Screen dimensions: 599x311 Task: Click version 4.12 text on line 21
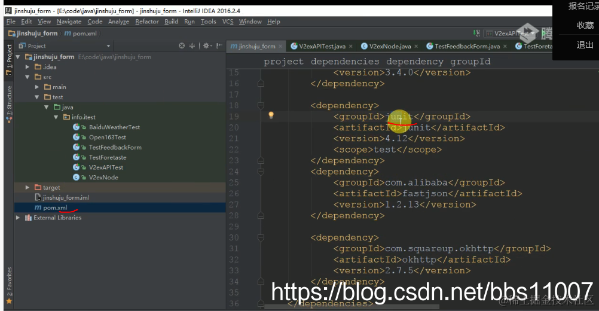click(x=396, y=138)
